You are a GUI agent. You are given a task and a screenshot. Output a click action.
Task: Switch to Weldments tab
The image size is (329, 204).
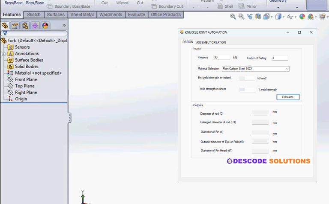(x=111, y=15)
